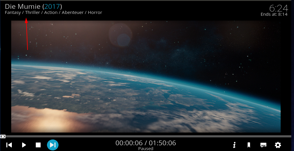Skip to previous item in playback controls

pos(9,145)
